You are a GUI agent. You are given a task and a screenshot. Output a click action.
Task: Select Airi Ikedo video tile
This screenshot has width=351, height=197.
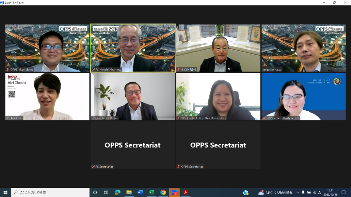[47, 96]
